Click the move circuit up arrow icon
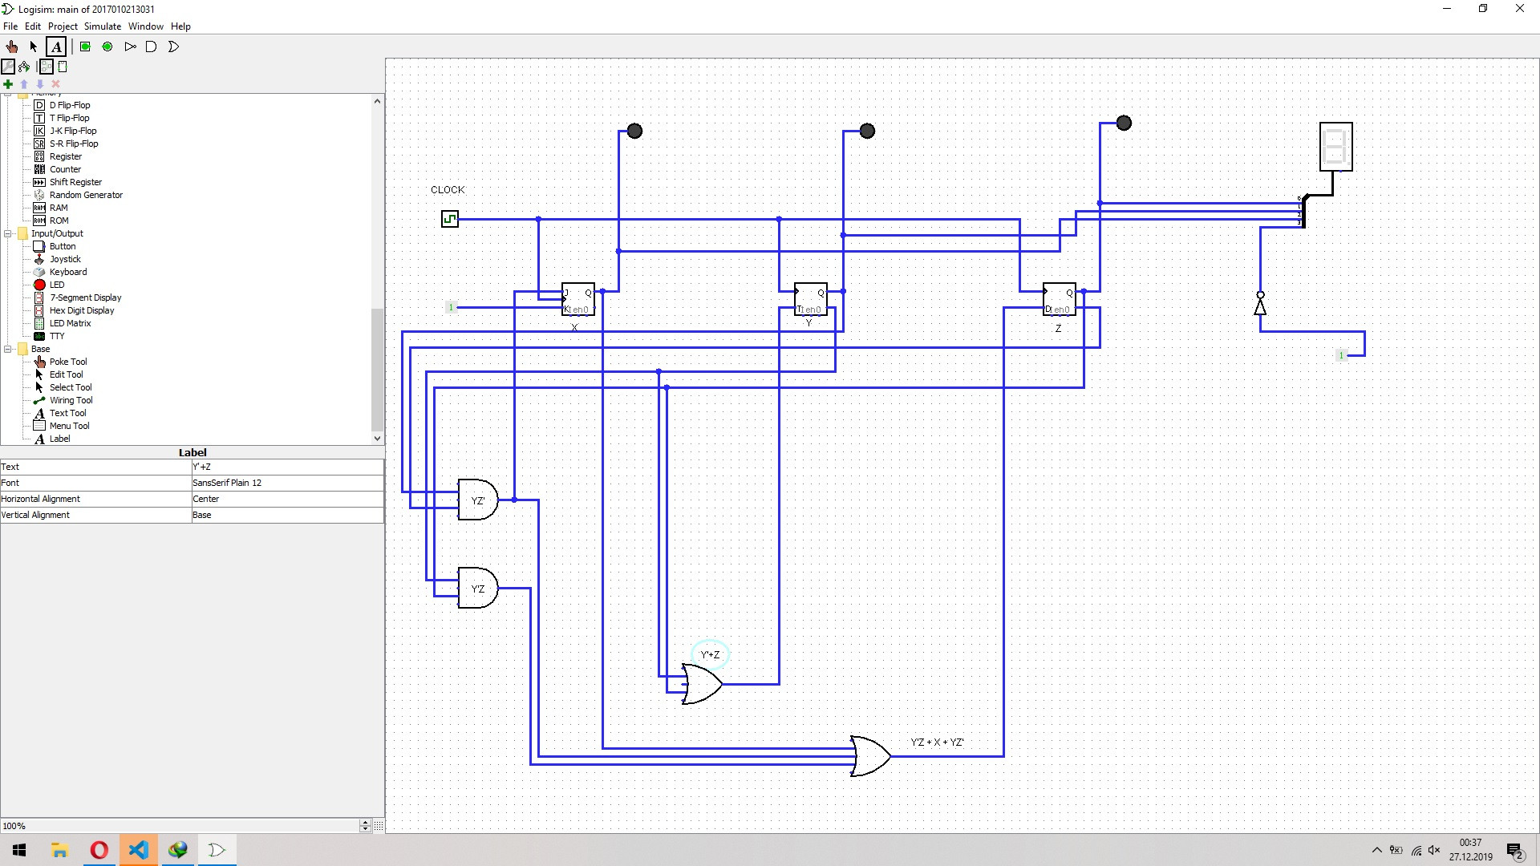 coord(24,83)
